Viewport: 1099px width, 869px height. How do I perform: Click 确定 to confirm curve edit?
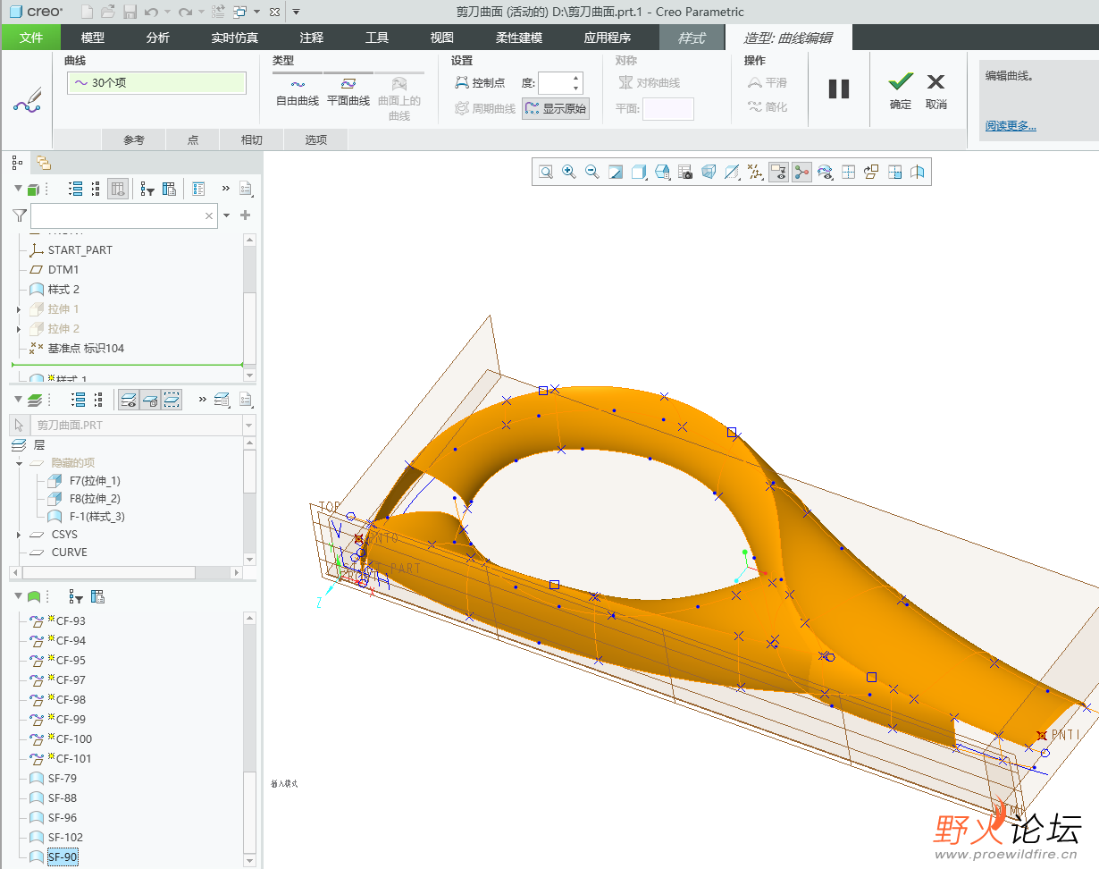901,91
